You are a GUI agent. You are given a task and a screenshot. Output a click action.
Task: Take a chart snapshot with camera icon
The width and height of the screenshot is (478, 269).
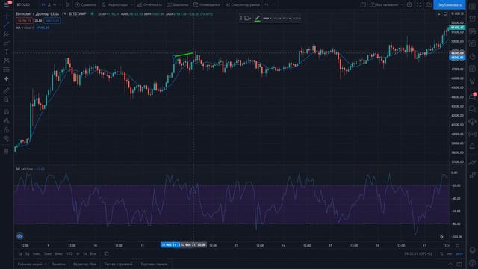coord(428,4)
